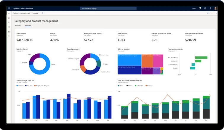This screenshot has height=130, width=224.
Task: Click the notifications message icon
Action: (x=200, y=8)
